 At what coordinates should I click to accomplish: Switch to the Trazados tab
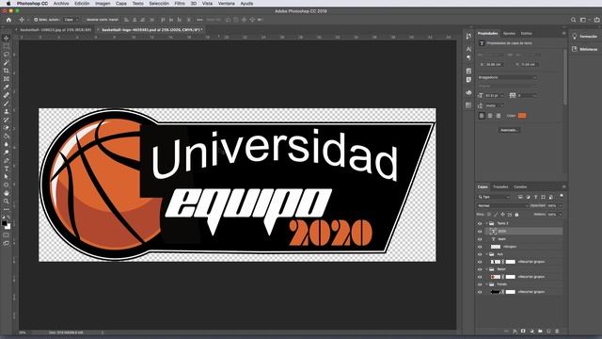(500, 186)
